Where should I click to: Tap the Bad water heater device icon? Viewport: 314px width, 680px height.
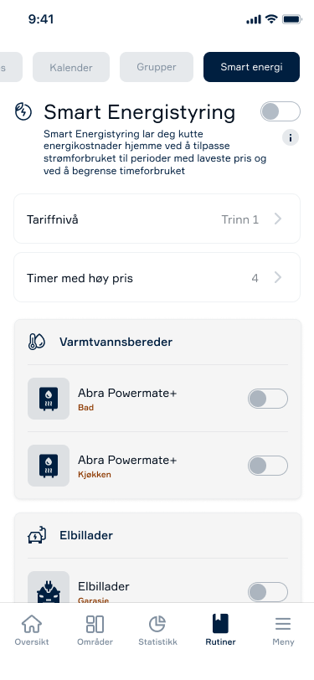tap(49, 399)
